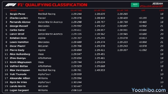Select the TEAM column header
Screen dimensions: 168x94
point(41,10)
